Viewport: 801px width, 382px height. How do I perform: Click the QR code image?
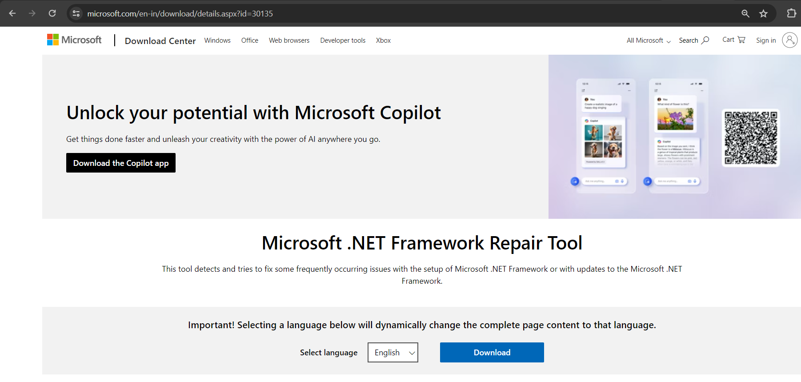click(751, 138)
